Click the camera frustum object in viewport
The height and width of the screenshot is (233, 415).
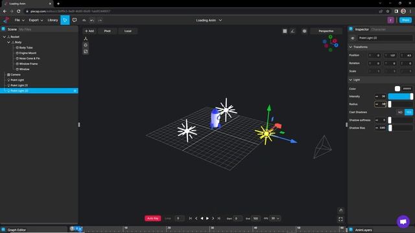point(323,147)
